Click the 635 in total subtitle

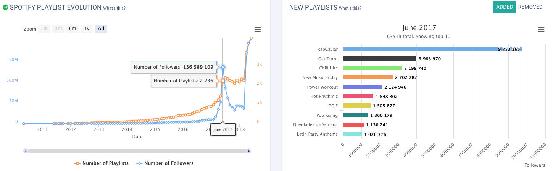point(419,37)
